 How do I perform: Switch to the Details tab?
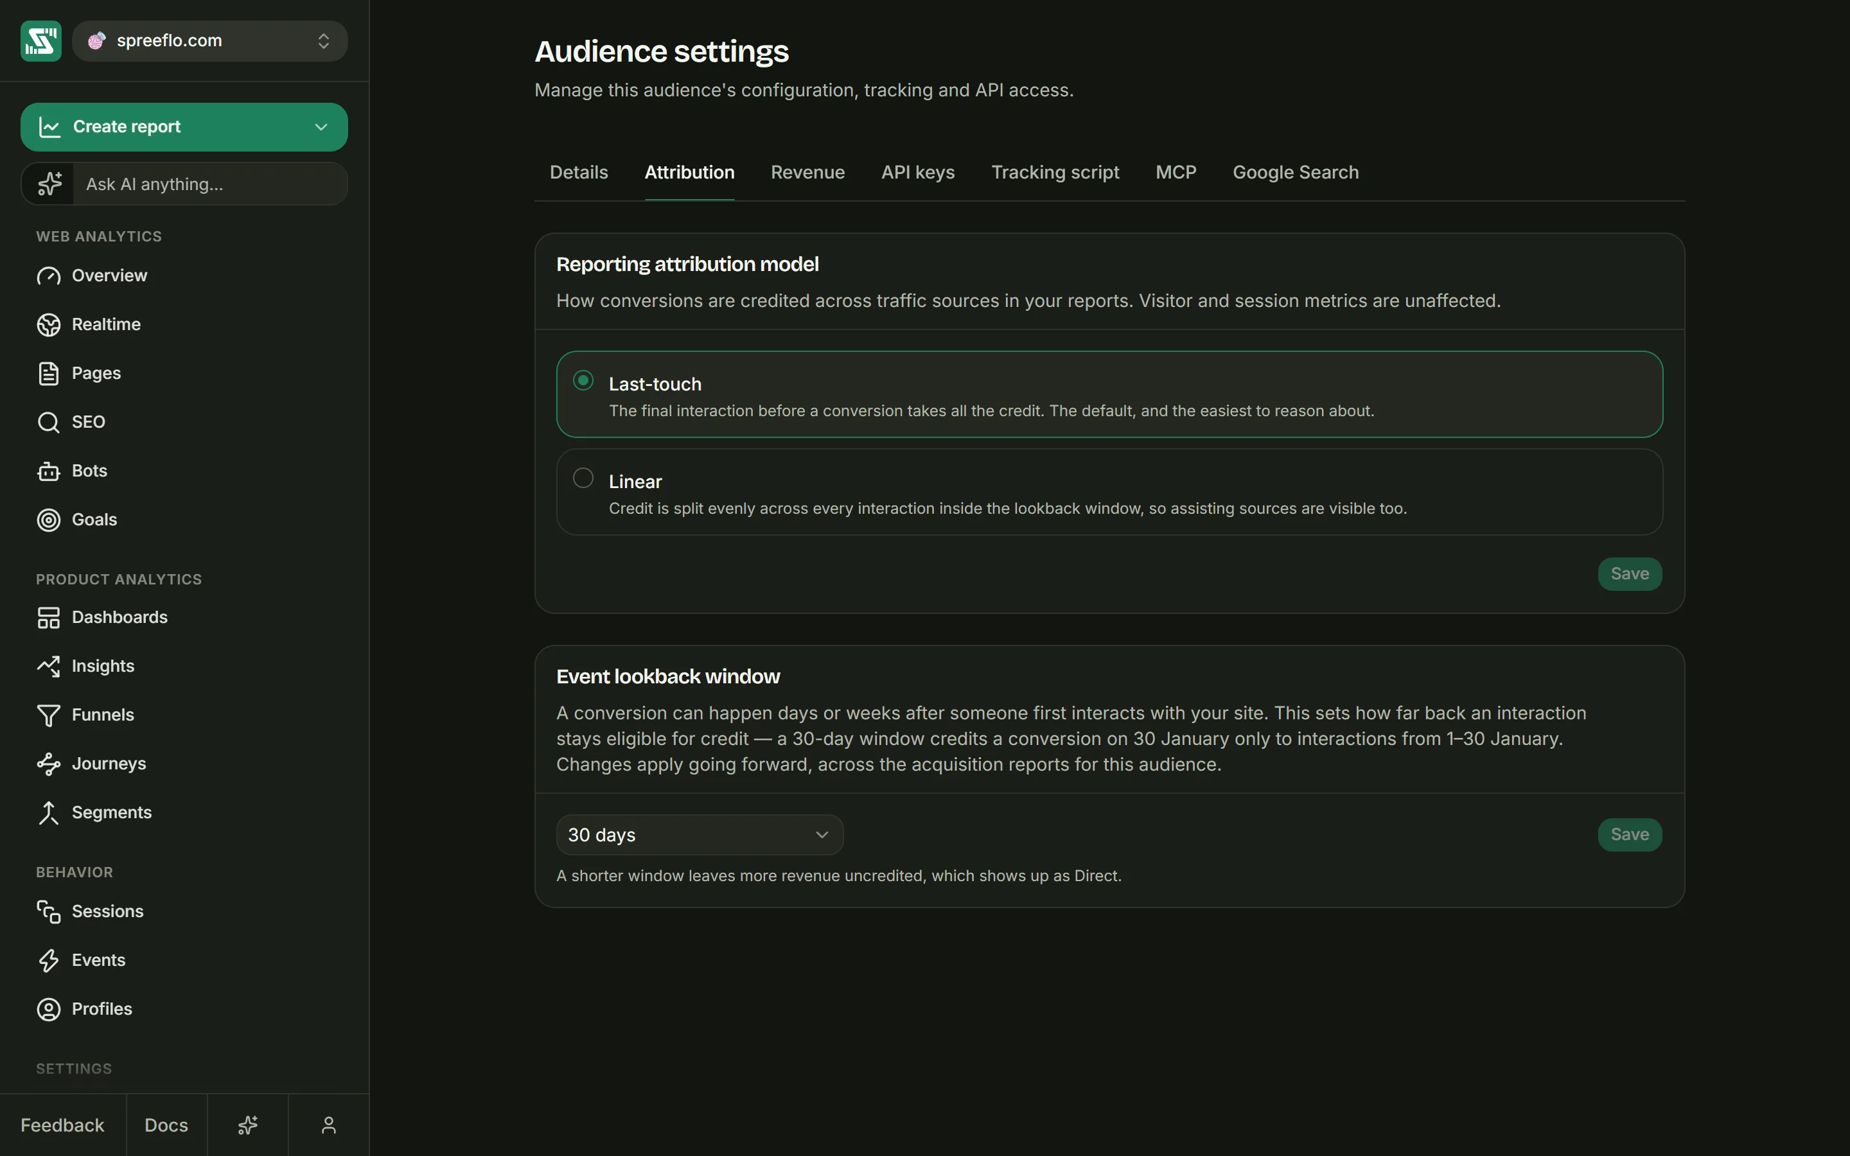579,173
